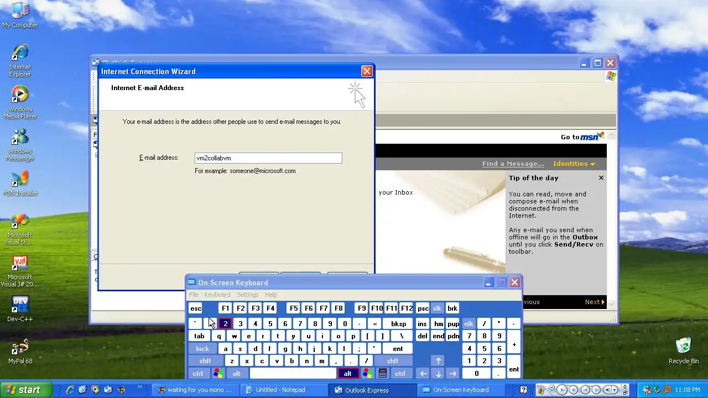Close the Tip of the day pane
Screen dimensions: 708x398
601,178
